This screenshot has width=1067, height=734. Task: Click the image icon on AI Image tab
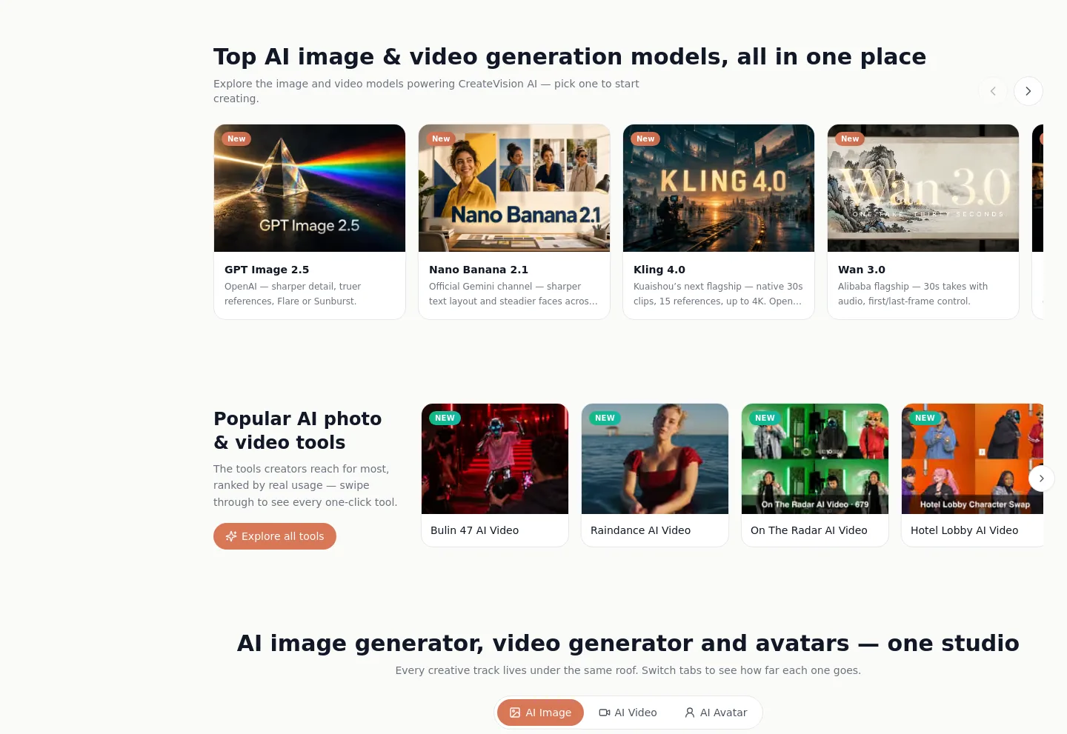pos(515,713)
